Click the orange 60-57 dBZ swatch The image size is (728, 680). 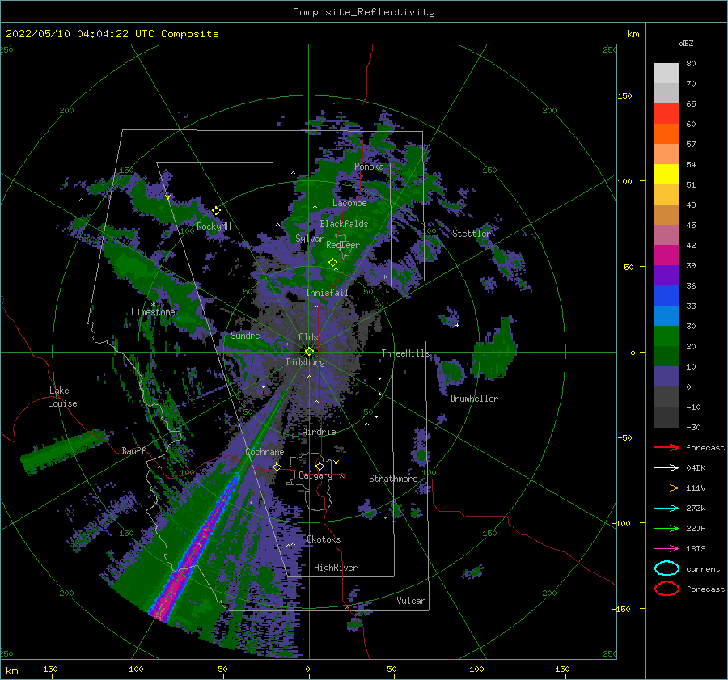click(667, 134)
